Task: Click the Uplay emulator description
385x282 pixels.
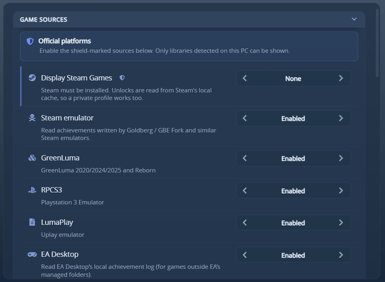Action: point(63,235)
